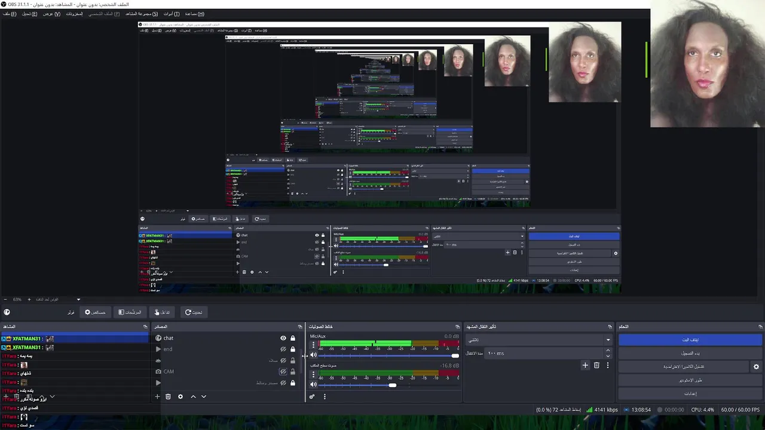Click the CPU: 4.4% status bar text
This screenshot has height=430, width=765.
tap(702, 410)
